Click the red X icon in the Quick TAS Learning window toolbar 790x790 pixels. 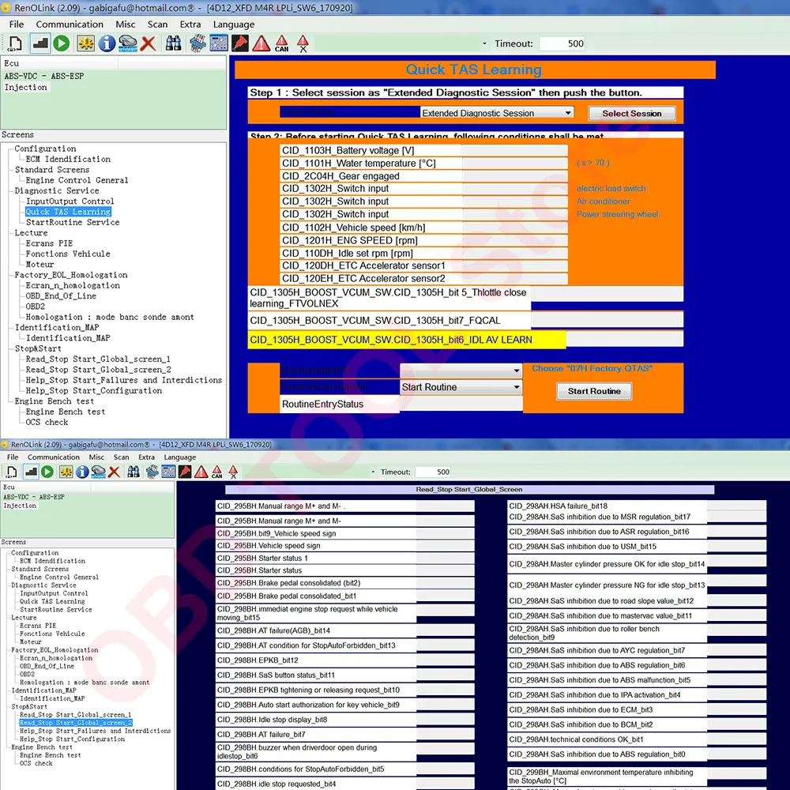(148, 43)
